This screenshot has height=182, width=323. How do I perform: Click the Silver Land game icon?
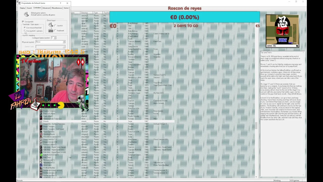[41, 165]
